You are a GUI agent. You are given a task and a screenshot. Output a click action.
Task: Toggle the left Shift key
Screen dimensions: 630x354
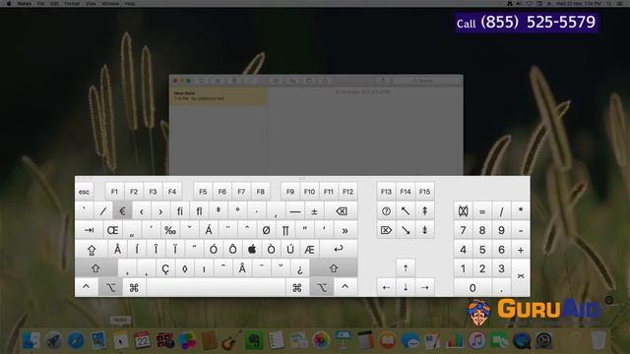pos(96,268)
